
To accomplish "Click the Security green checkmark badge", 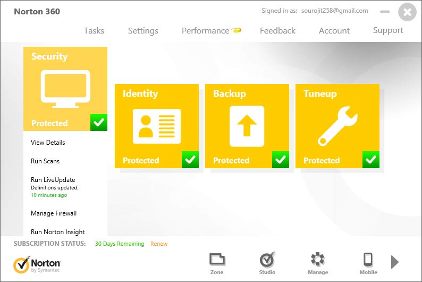I will tap(99, 122).
